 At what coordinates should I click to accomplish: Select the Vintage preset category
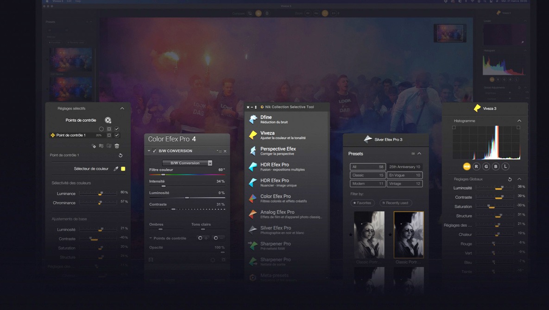pos(404,184)
